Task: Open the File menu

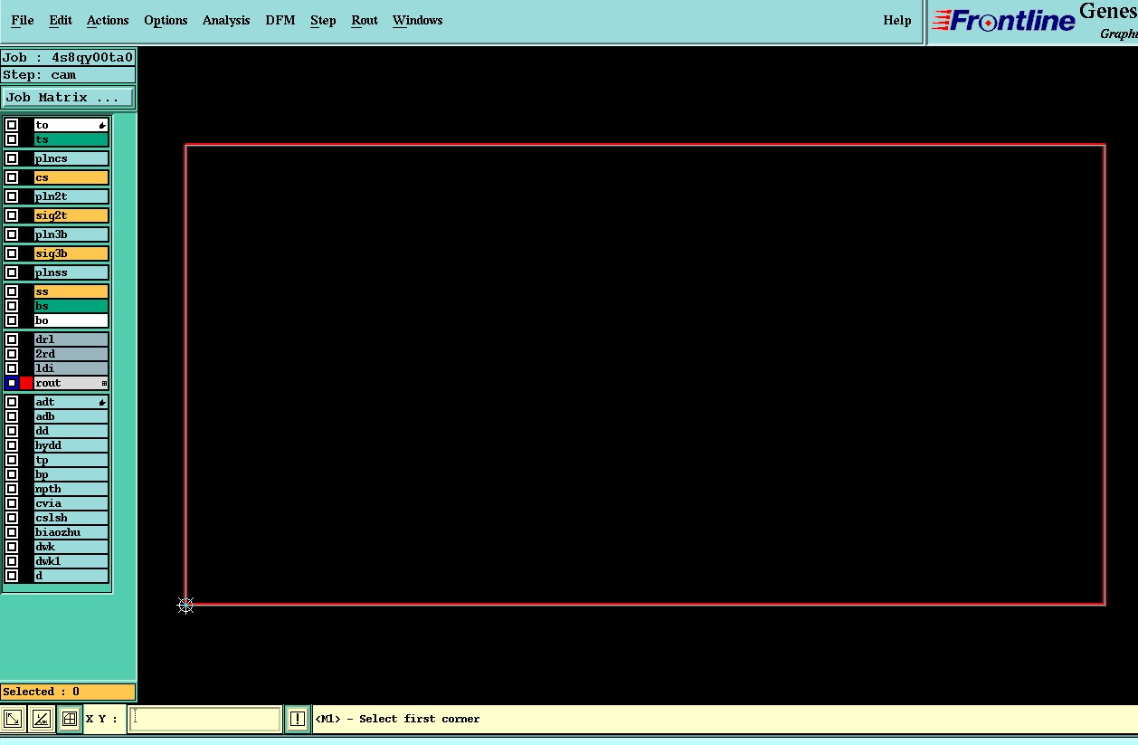Action: coord(23,20)
